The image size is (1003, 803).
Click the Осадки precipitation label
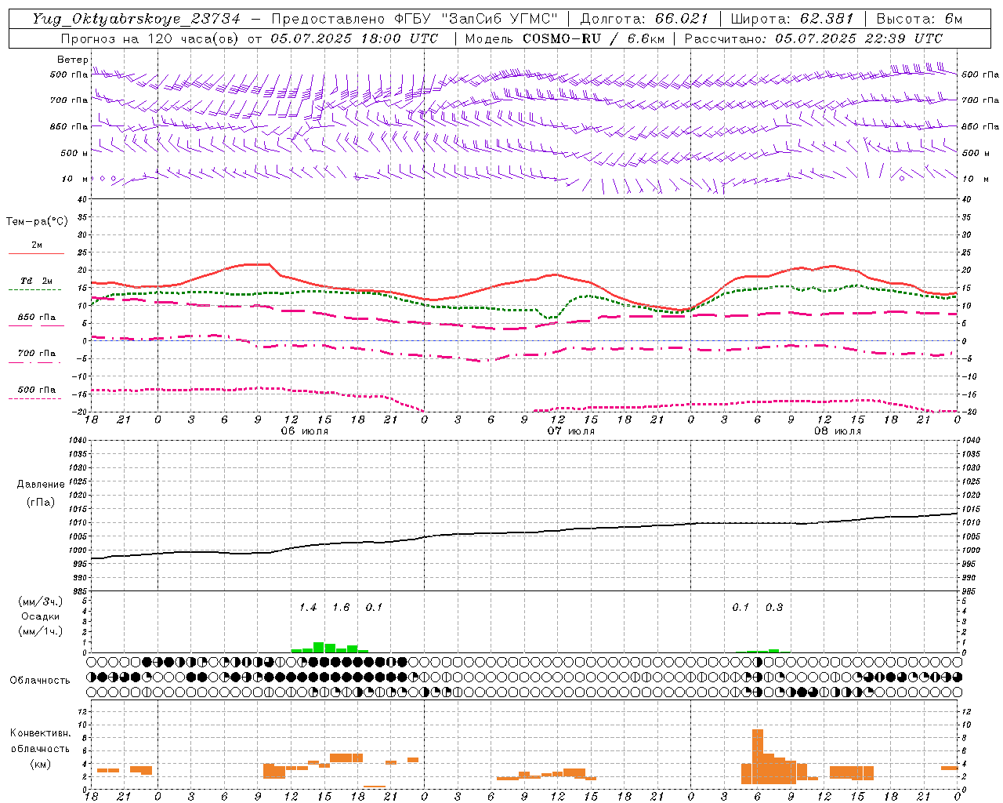(41, 616)
